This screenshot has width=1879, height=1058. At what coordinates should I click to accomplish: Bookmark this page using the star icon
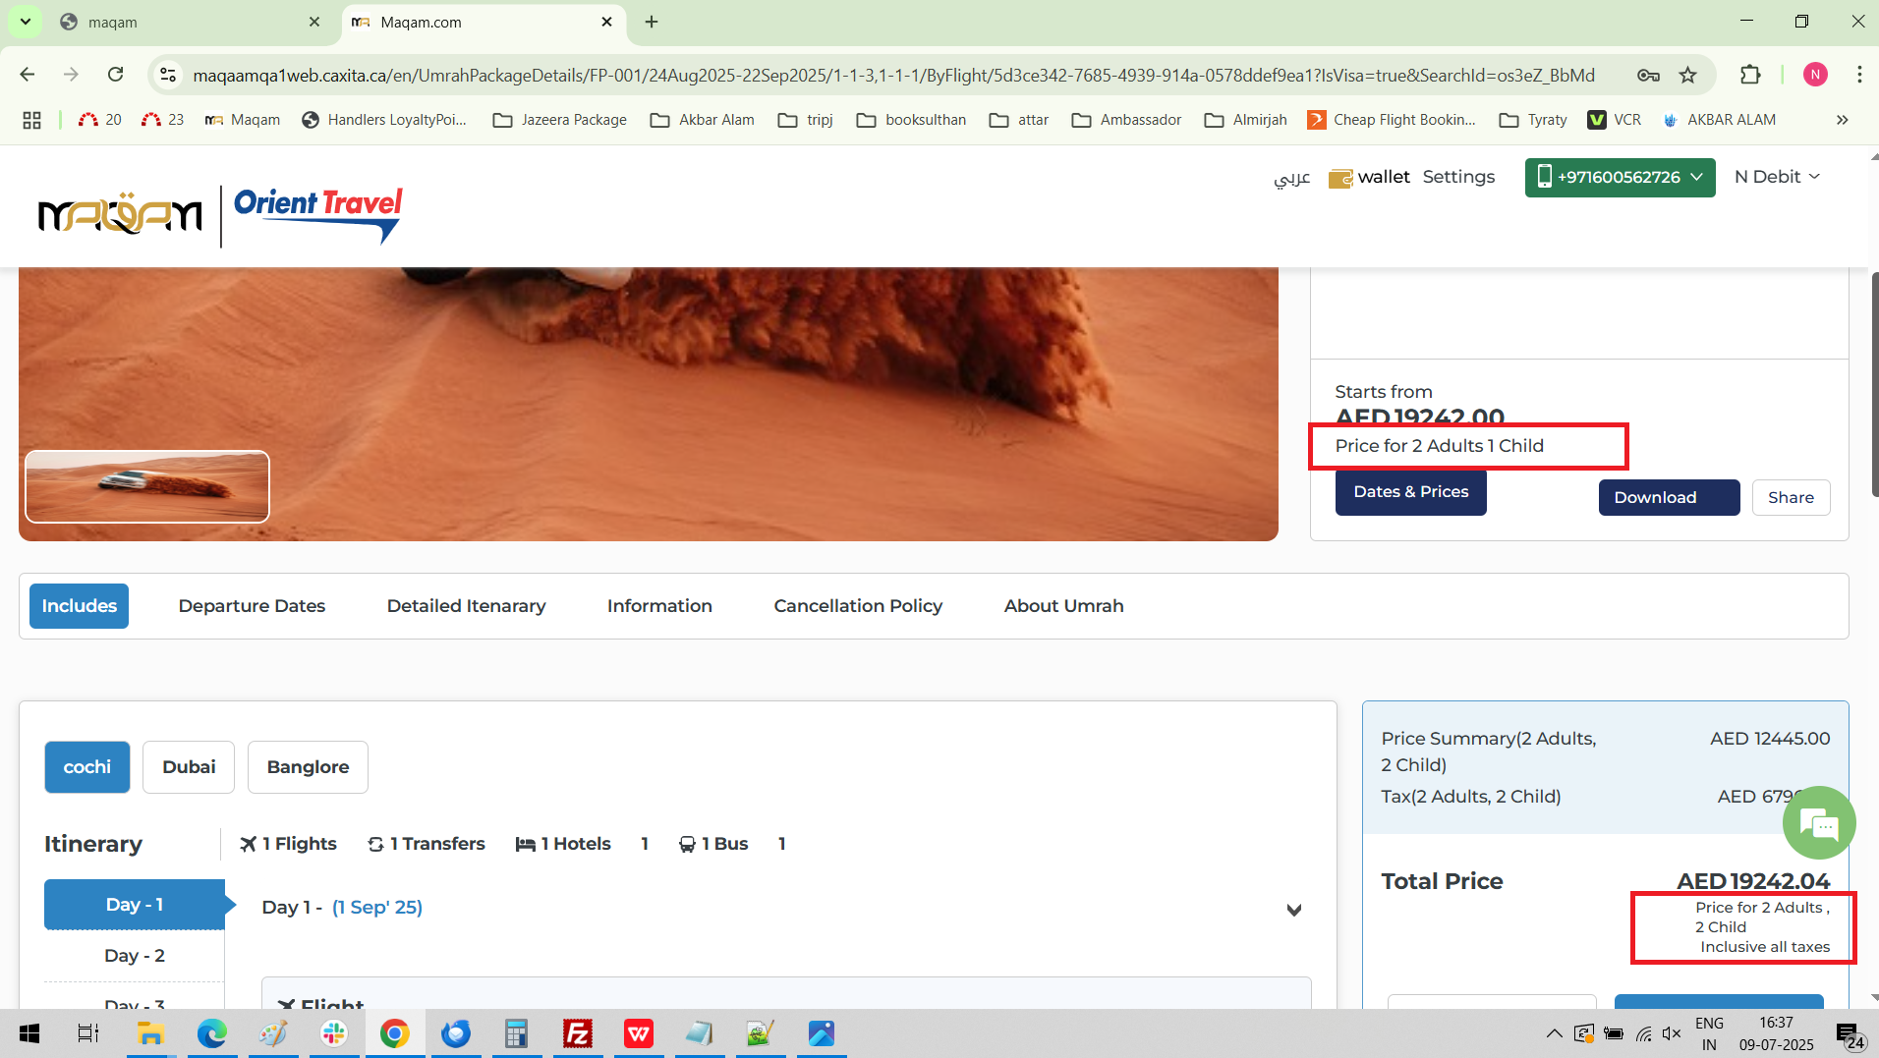1687,75
